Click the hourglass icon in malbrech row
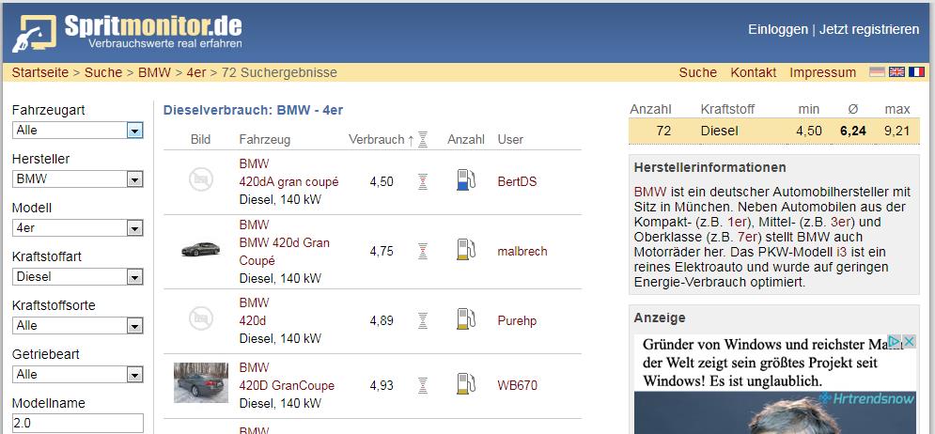The image size is (935, 434). 423,252
